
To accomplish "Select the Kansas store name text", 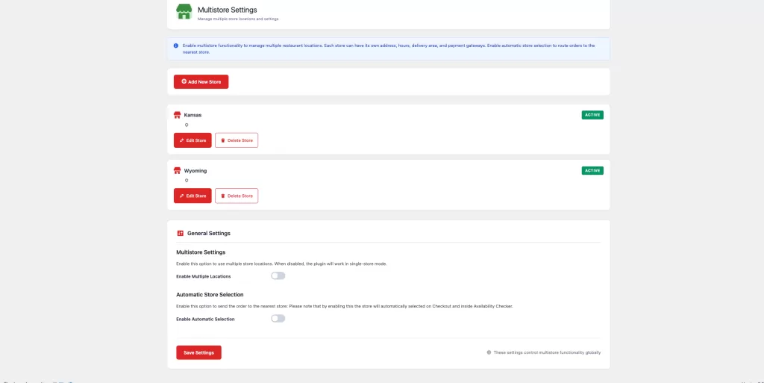I will click(x=192, y=115).
